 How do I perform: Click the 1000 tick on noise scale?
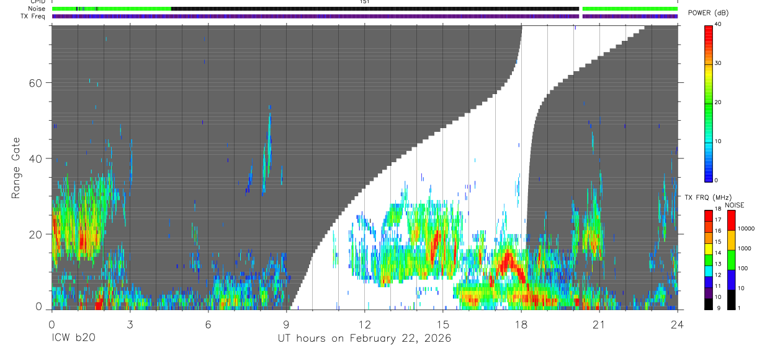click(x=745, y=248)
